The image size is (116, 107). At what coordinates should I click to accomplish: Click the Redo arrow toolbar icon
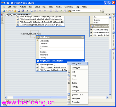45,11
